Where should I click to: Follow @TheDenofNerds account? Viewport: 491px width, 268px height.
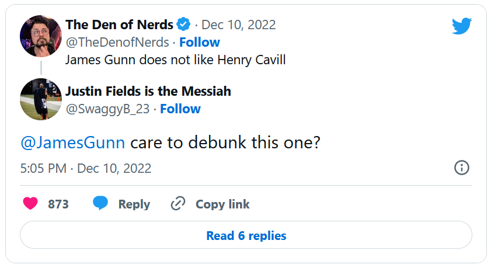tap(200, 42)
